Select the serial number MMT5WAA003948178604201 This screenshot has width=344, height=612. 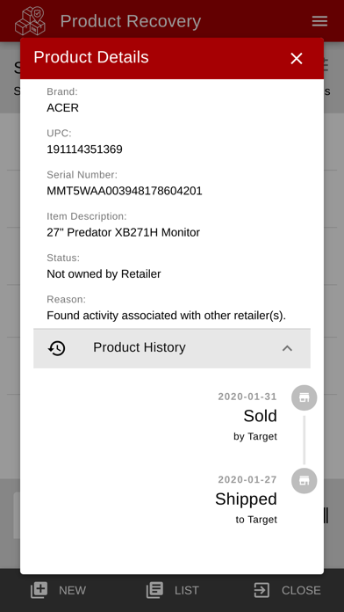pyautogui.click(x=125, y=191)
